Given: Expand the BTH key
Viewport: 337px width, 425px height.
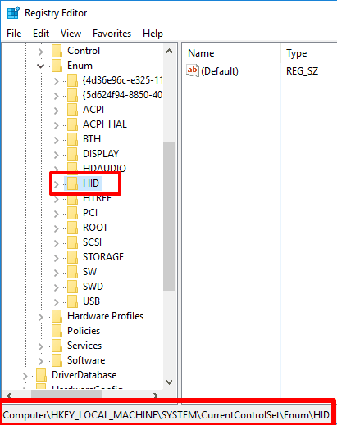Looking at the screenshot, I should pyautogui.click(x=57, y=139).
